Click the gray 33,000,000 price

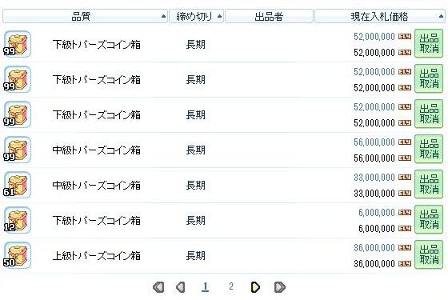click(374, 178)
